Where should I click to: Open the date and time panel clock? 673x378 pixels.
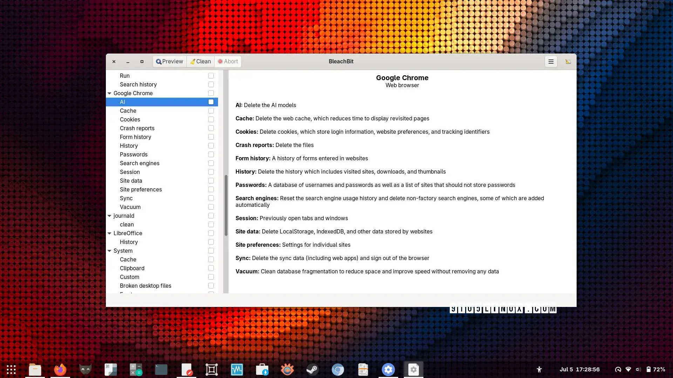pos(579,370)
